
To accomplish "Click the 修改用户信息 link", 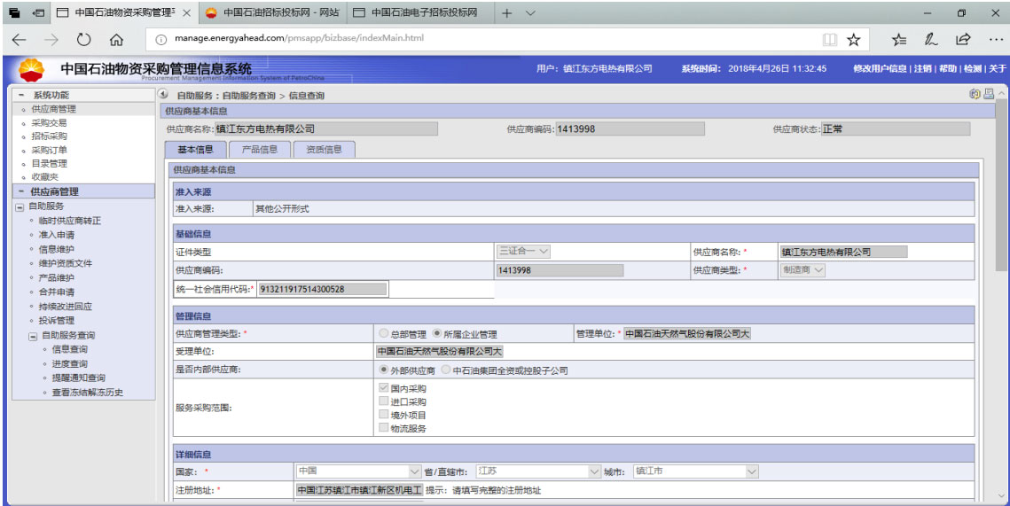I will 879,69.
